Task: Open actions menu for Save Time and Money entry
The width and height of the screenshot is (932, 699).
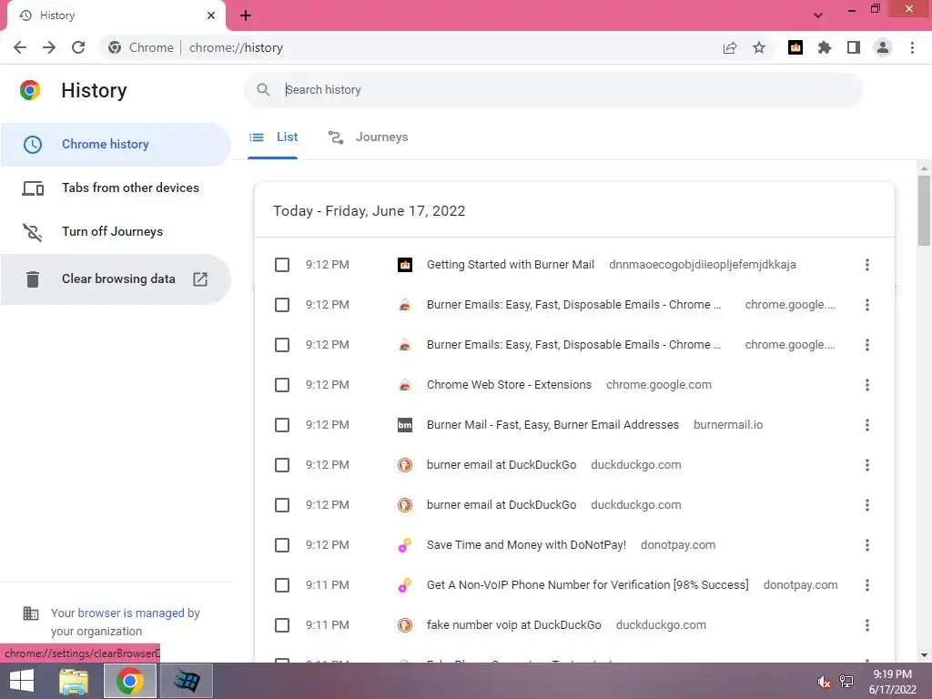Action: (867, 545)
